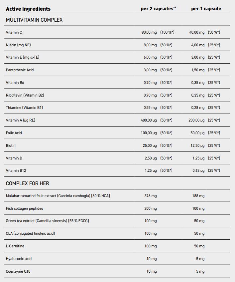Click the 0,63 µg Vitamin B12 value
This screenshot has width=235, height=282.
198,170
